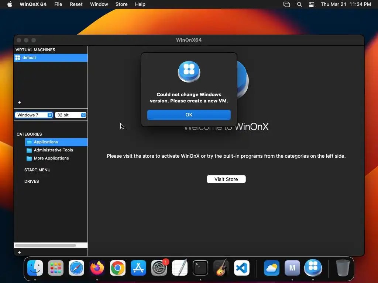Click the Visit Store button
The width and height of the screenshot is (378, 283).
226,179
